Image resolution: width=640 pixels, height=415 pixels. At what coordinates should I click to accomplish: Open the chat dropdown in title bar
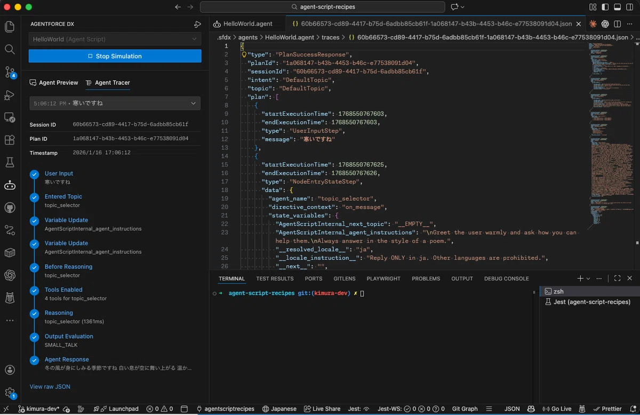click(x=458, y=7)
